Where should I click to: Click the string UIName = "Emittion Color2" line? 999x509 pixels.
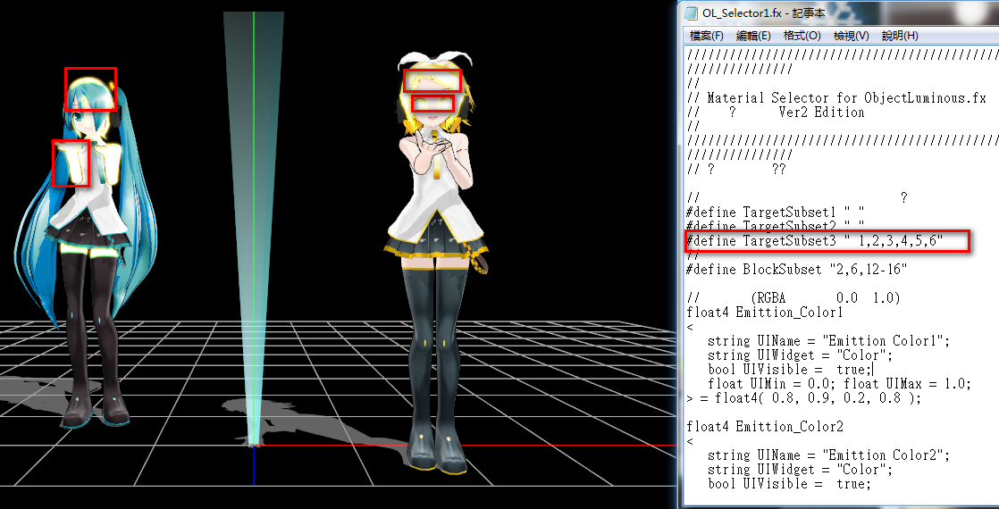(828, 455)
